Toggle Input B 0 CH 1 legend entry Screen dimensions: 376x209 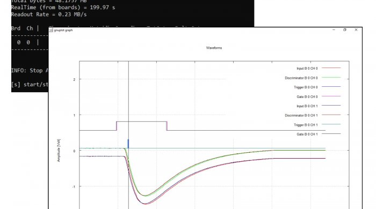307,106
